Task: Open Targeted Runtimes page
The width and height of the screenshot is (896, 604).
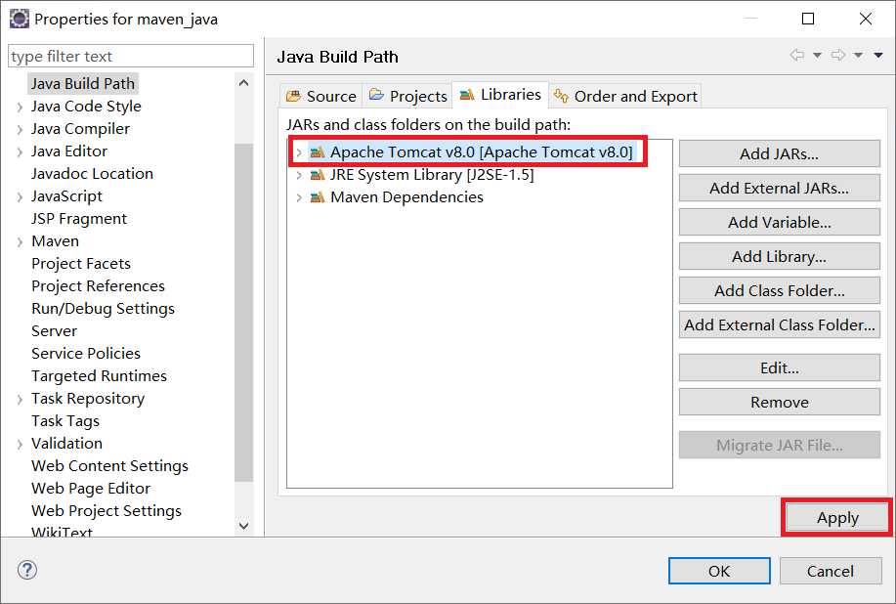Action: click(99, 376)
